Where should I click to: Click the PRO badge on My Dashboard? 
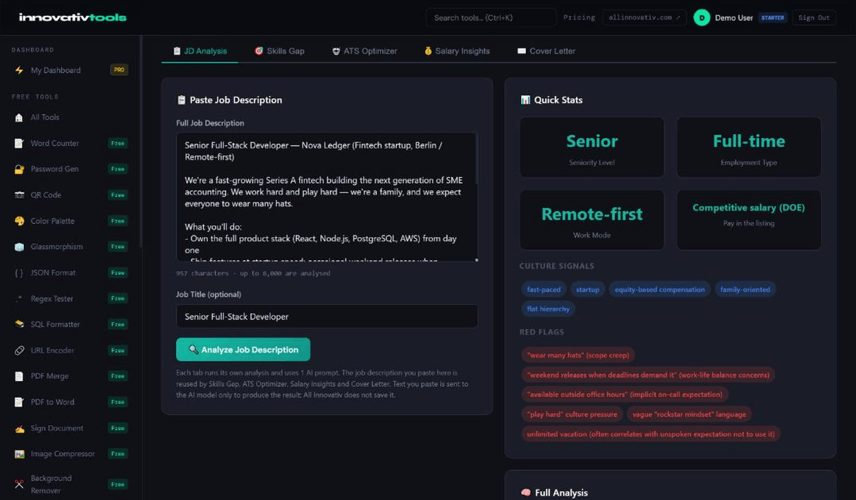click(x=119, y=71)
